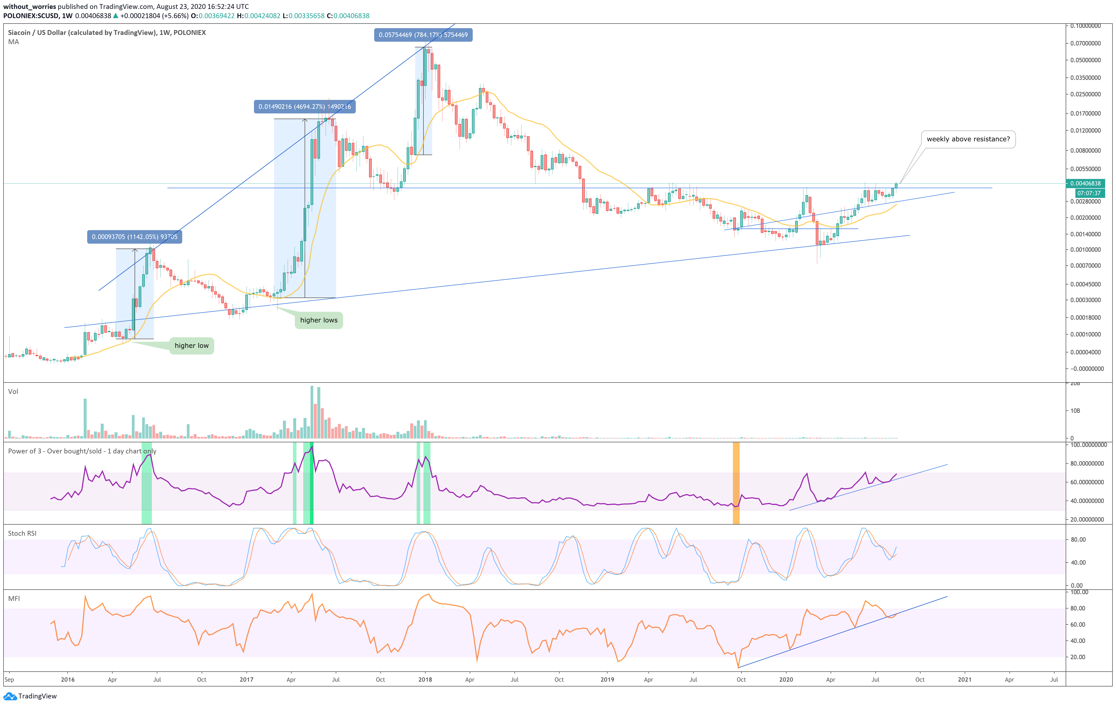Click the 'higher lows' green label

click(319, 320)
